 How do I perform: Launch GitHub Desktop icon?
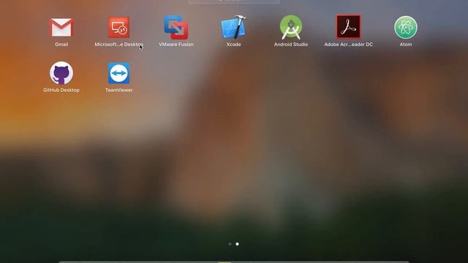[x=61, y=73]
